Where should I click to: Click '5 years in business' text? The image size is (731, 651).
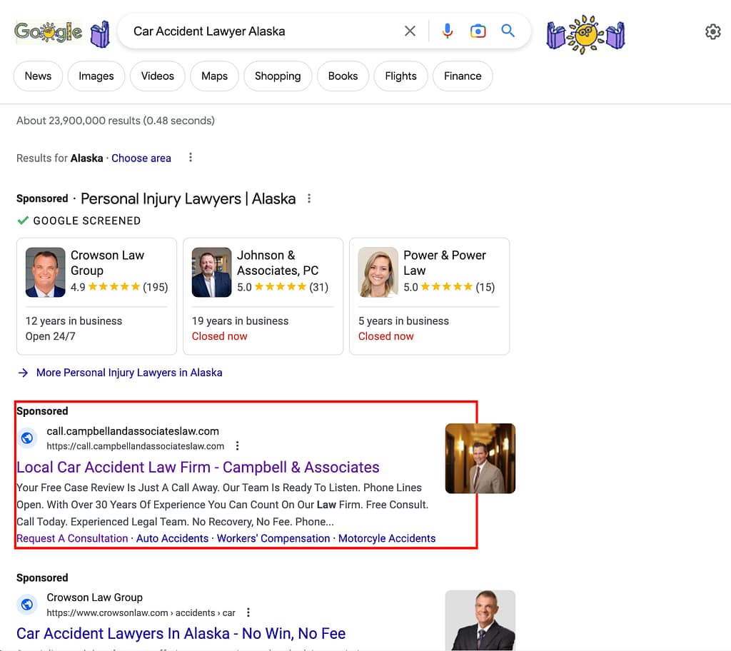403,321
